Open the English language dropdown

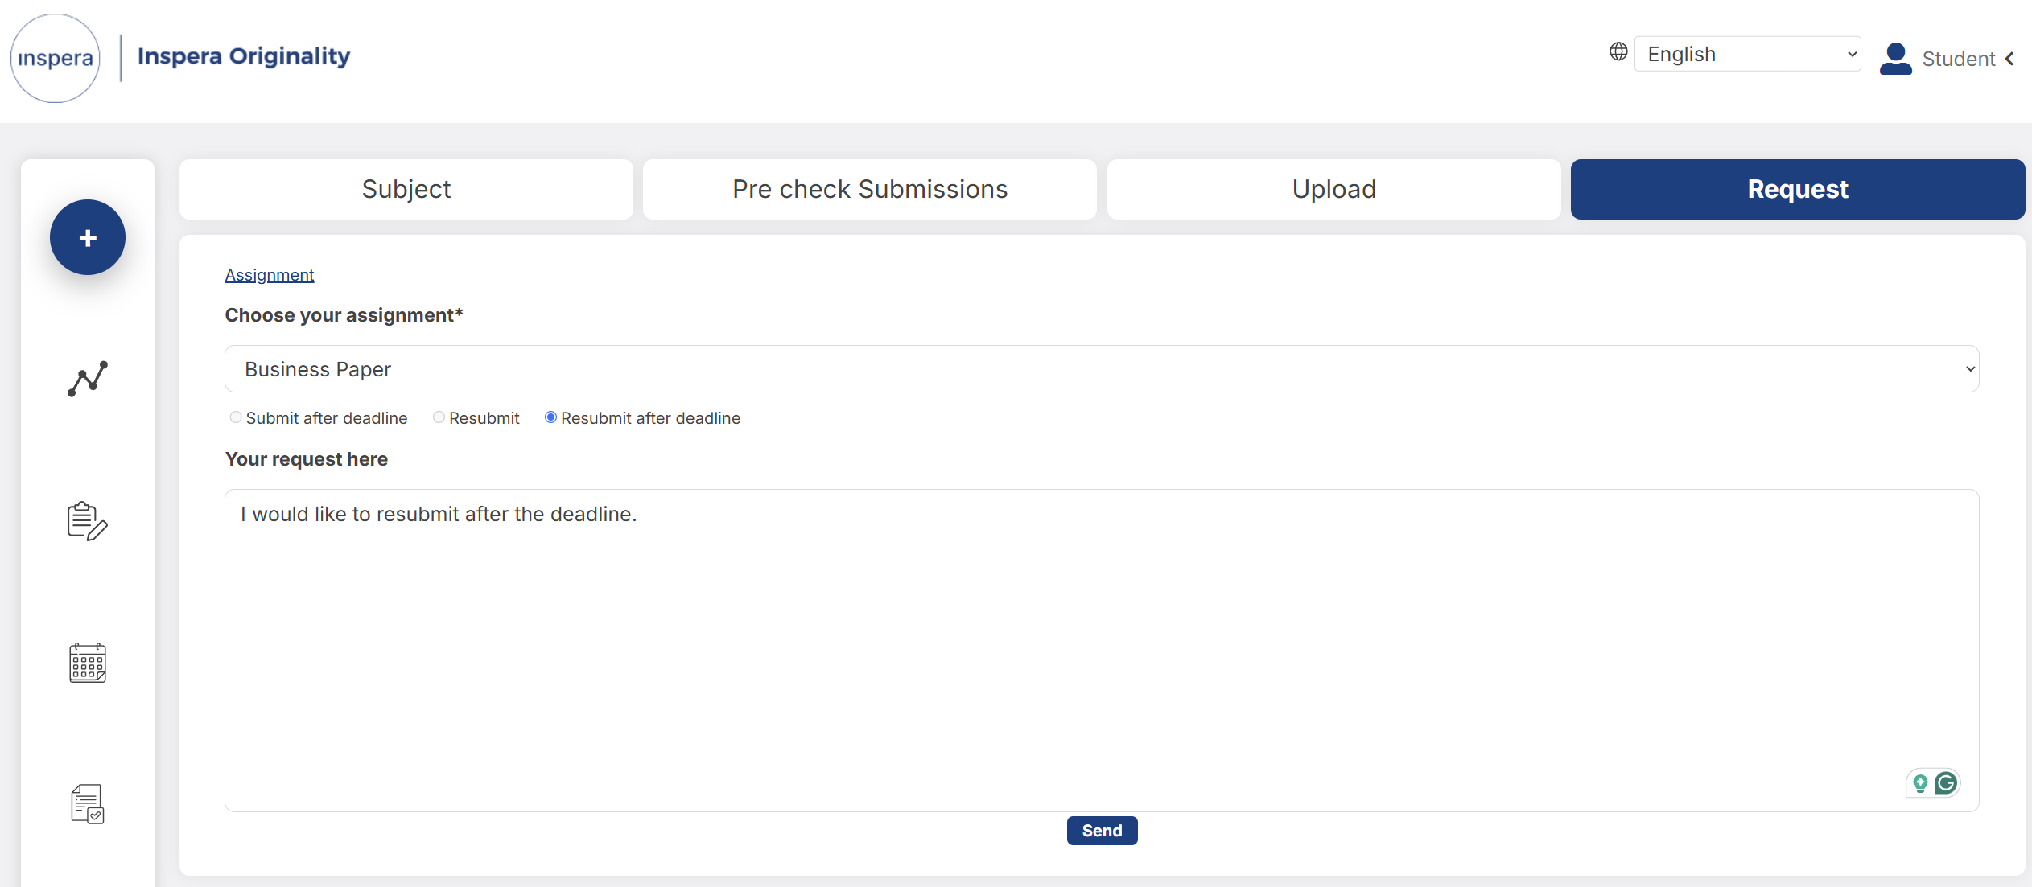1747,54
